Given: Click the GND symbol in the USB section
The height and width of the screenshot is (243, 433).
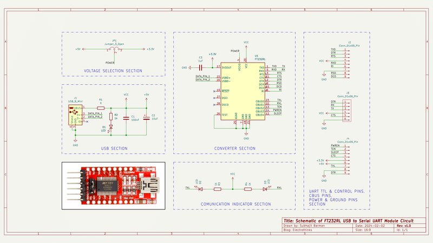Looking at the screenshot, I should tap(75, 141).
